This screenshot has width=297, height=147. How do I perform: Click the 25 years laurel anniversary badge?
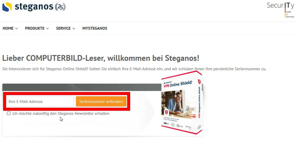pyautogui.click(x=60, y=7)
